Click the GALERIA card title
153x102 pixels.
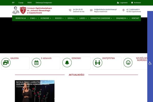[15, 58]
